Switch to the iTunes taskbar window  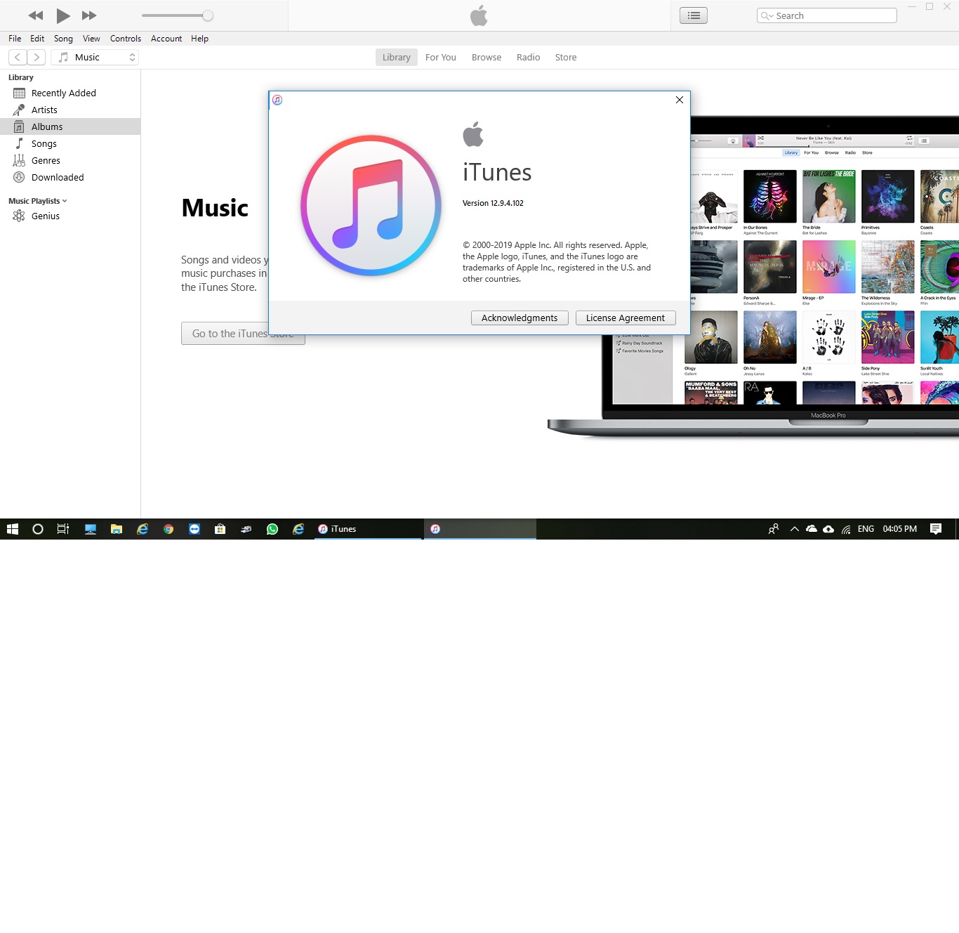pyautogui.click(x=367, y=529)
